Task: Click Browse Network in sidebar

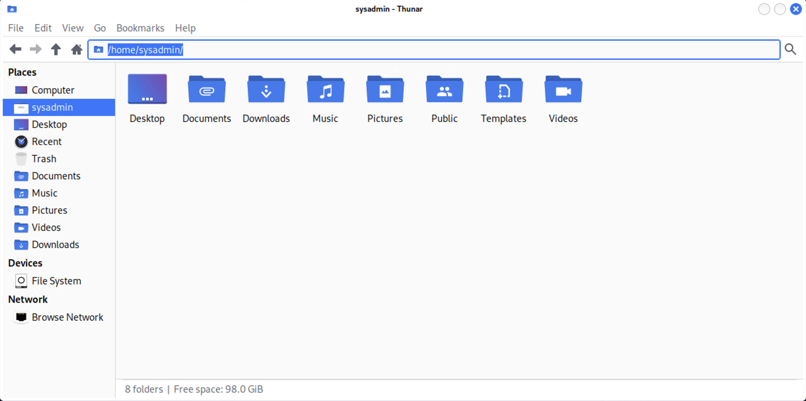Action: (67, 317)
